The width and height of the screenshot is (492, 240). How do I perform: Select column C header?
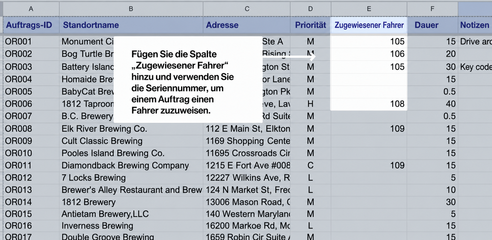tap(247, 9)
